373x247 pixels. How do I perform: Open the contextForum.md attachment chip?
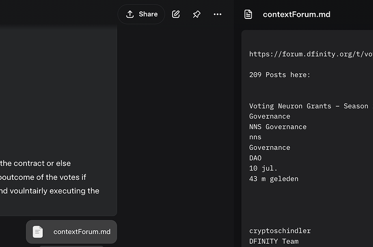pyautogui.click(x=71, y=232)
